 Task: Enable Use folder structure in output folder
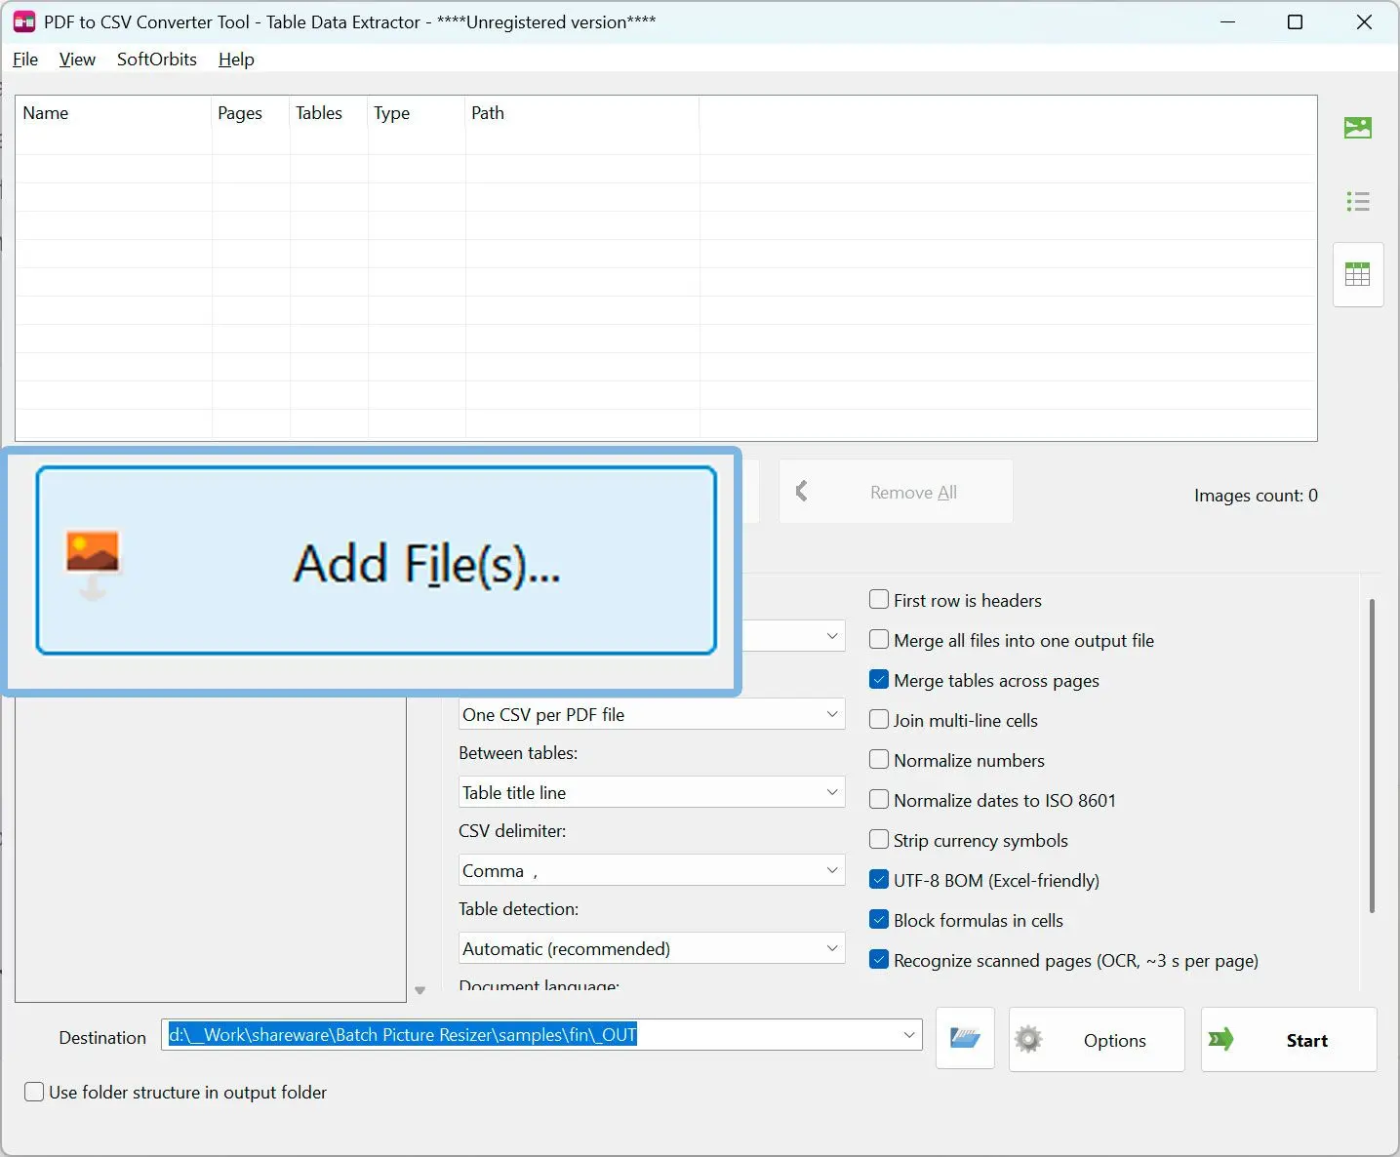pos(34,1092)
